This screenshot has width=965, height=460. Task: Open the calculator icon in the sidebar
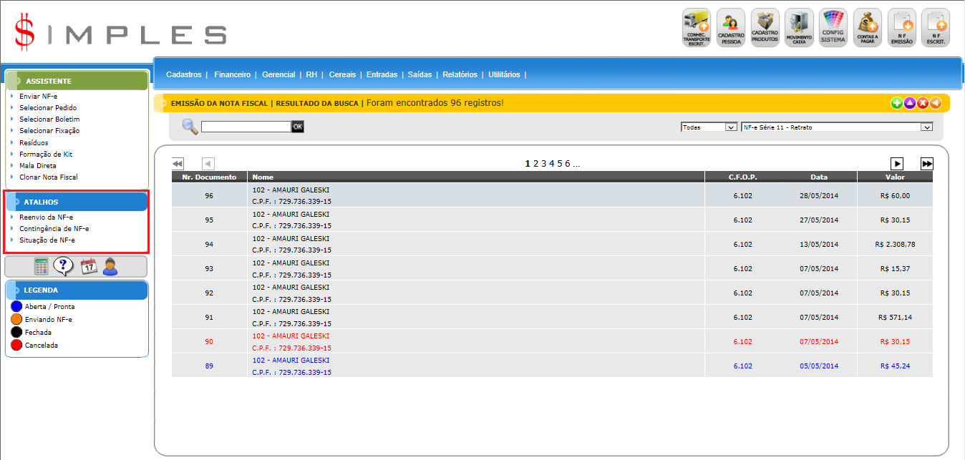pos(42,267)
